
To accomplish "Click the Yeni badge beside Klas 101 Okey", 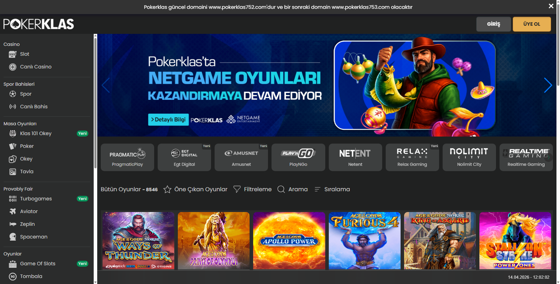I will click(82, 133).
